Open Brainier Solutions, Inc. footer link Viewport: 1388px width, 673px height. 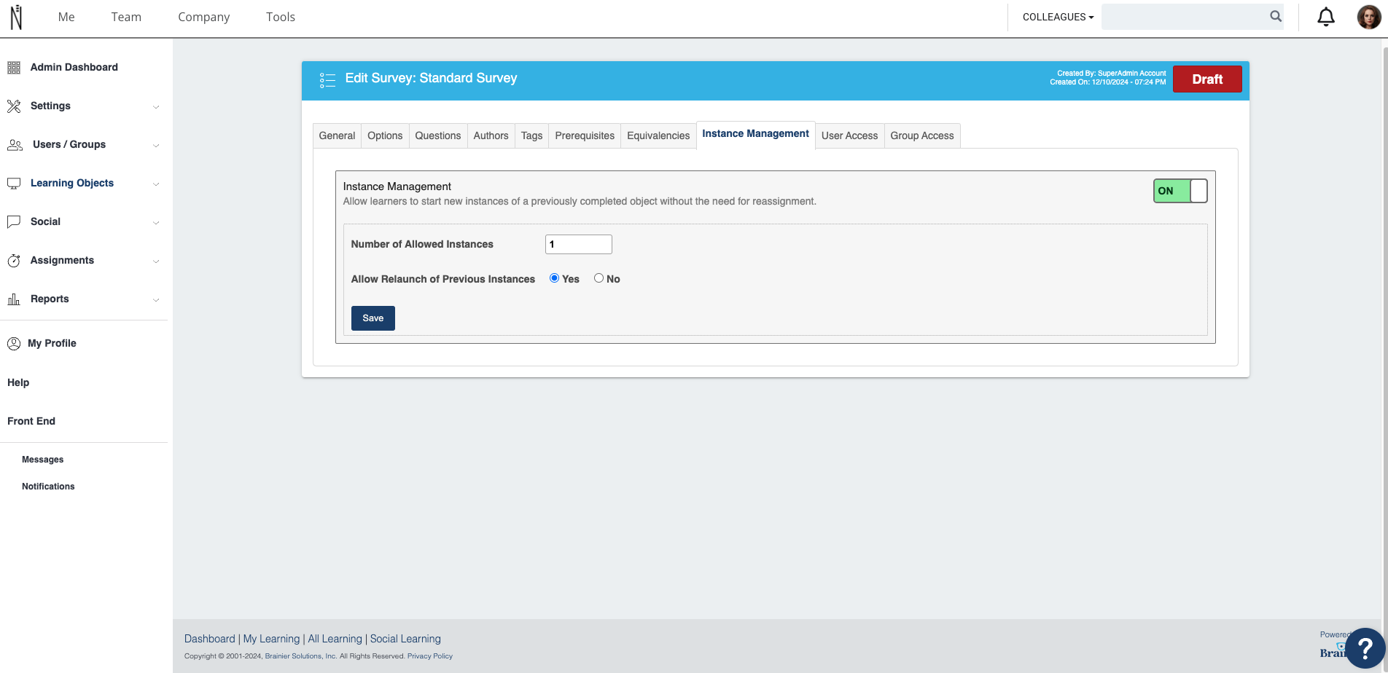pos(301,656)
